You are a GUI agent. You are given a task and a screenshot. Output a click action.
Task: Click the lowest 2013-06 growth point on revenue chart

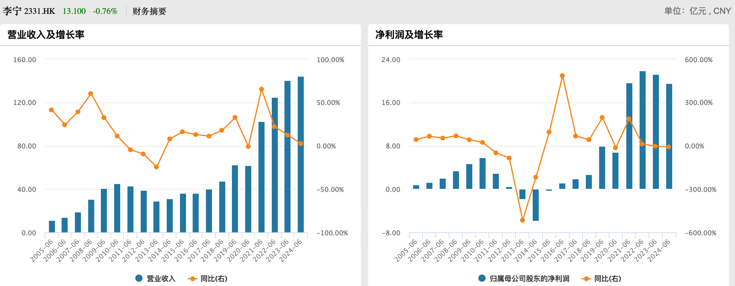point(156,167)
